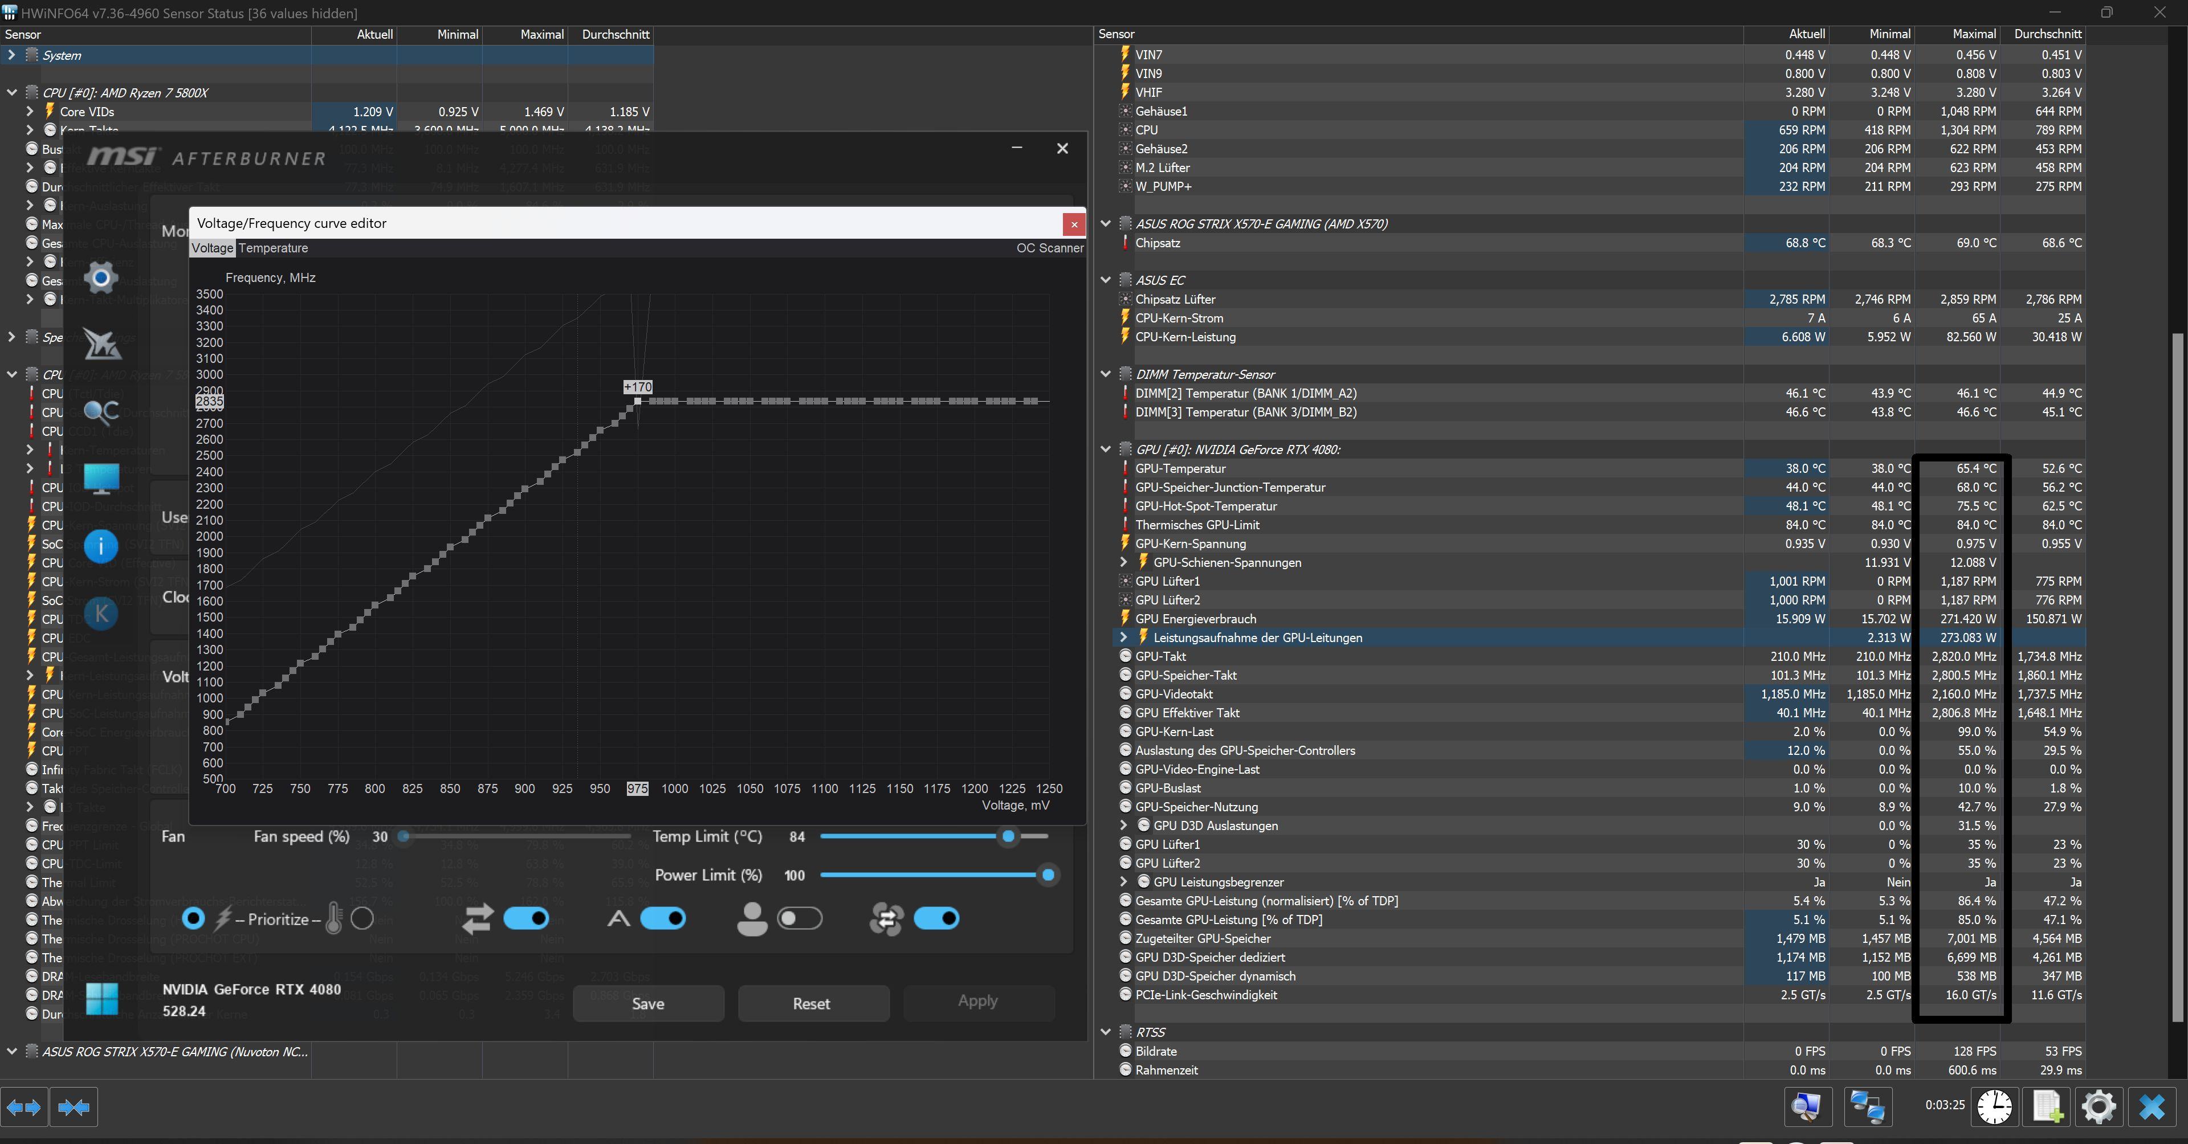The image size is (2188, 1144).
Task: Click clock icon of GPU-Takt row
Action: click(x=1126, y=656)
